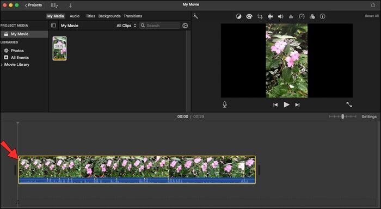Switch to the My Media tab
Viewport: 381px width, 209px height.
(56, 16)
